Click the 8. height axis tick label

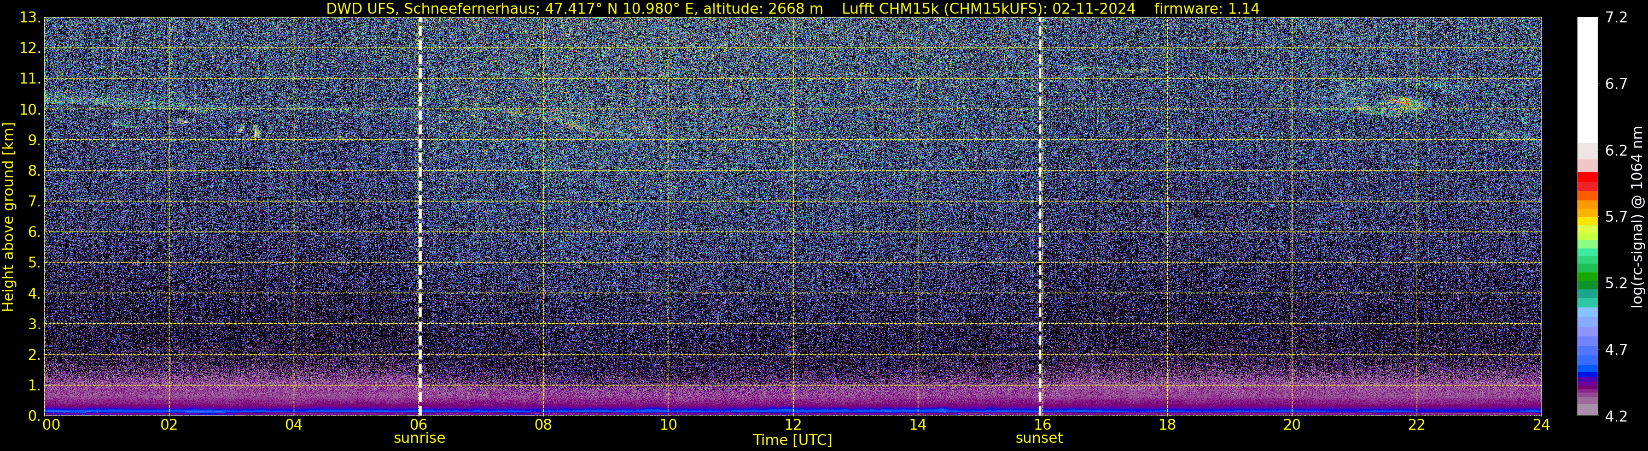pyautogui.click(x=34, y=171)
